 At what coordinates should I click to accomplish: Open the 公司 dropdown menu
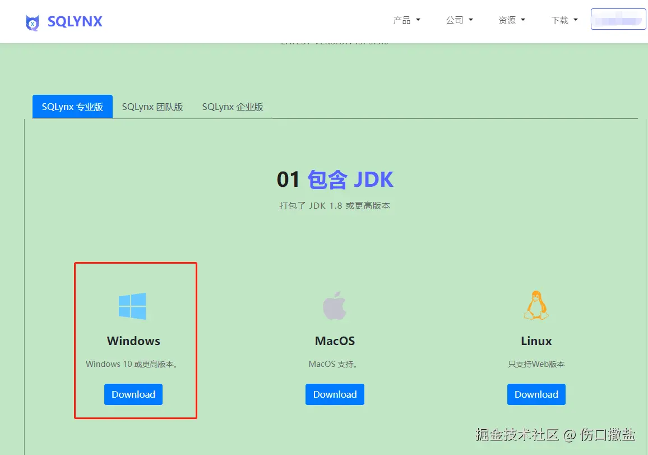click(x=459, y=20)
